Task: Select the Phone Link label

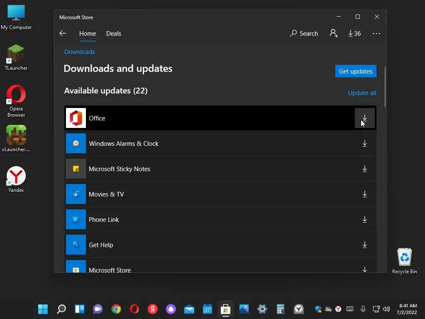Action: pos(104,219)
